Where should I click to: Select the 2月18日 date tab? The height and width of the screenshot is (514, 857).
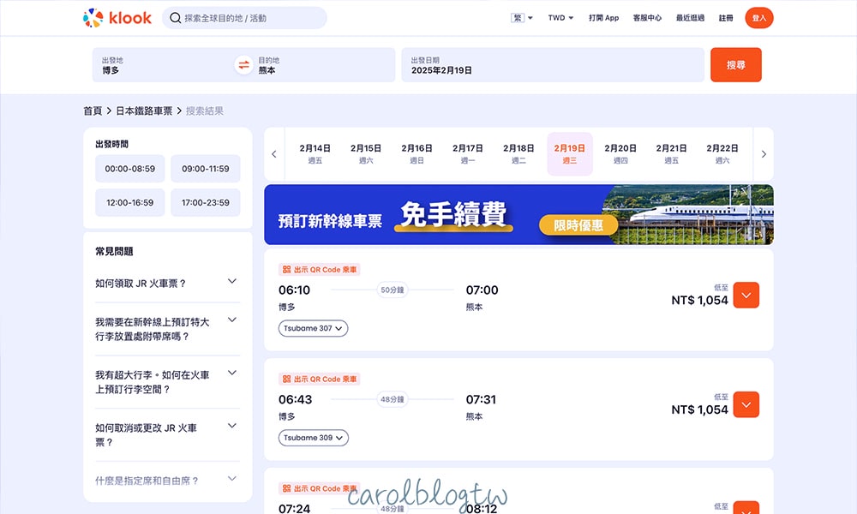(518, 154)
